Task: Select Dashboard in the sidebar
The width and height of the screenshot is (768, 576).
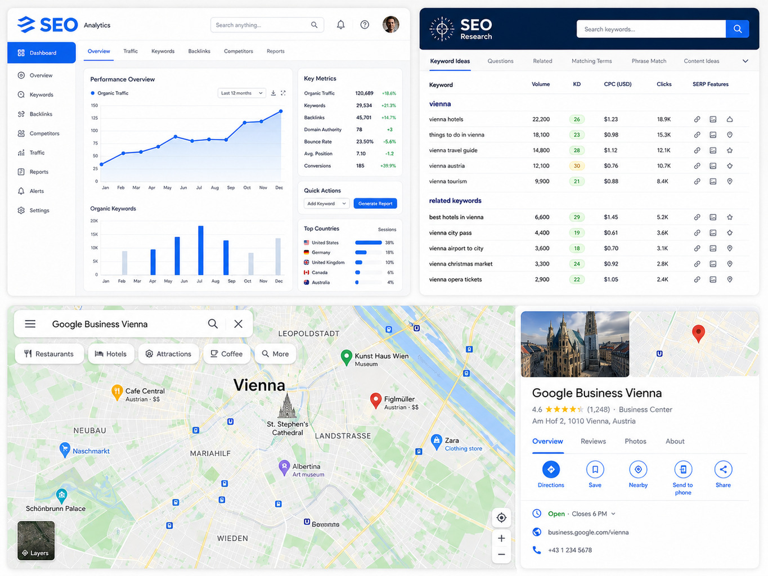Action: click(x=42, y=53)
